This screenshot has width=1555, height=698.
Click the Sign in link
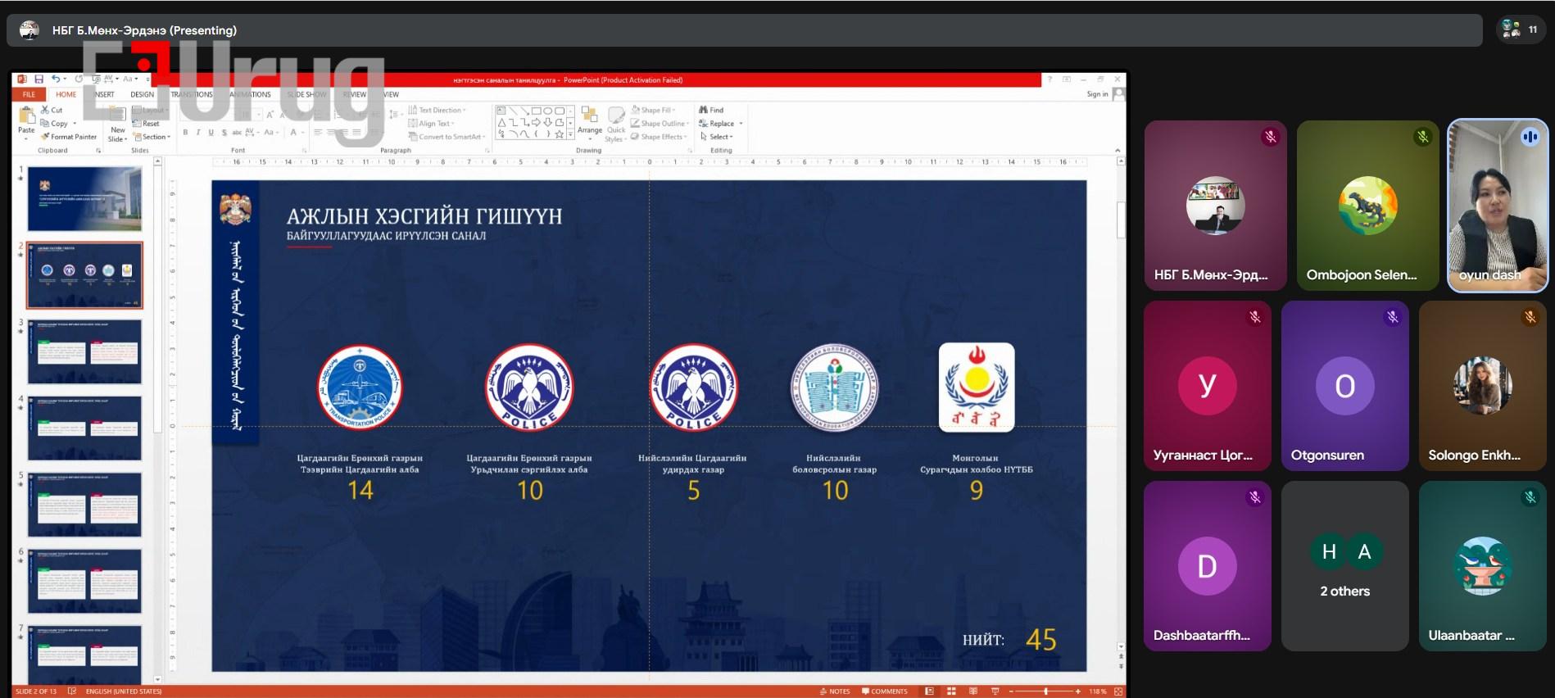pyautogui.click(x=1096, y=94)
